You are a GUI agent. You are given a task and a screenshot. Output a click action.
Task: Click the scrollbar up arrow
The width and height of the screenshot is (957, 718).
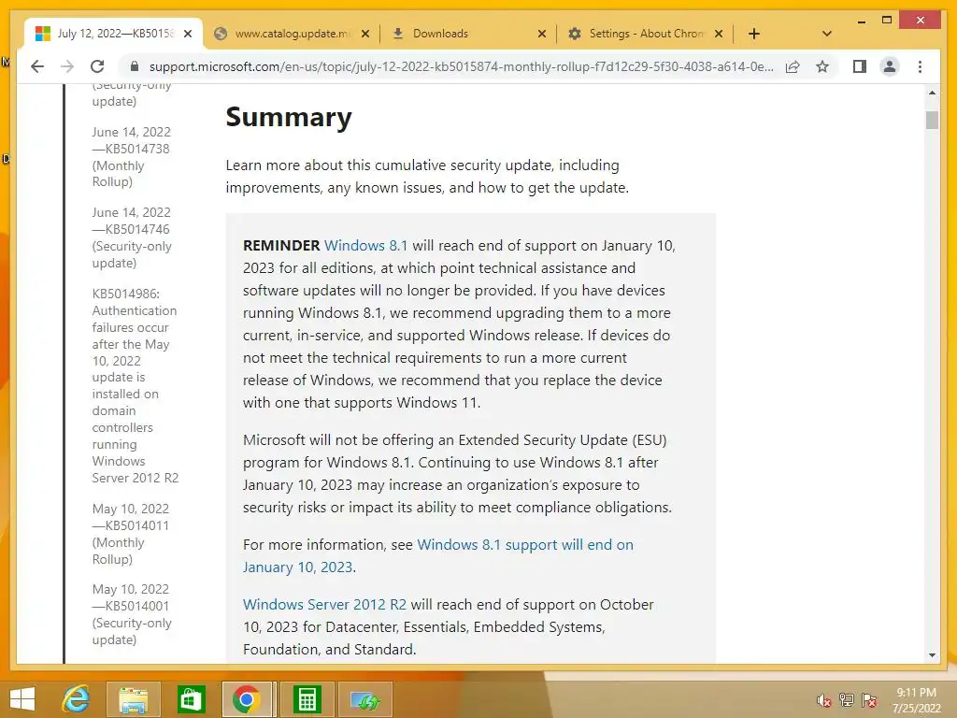(932, 93)
